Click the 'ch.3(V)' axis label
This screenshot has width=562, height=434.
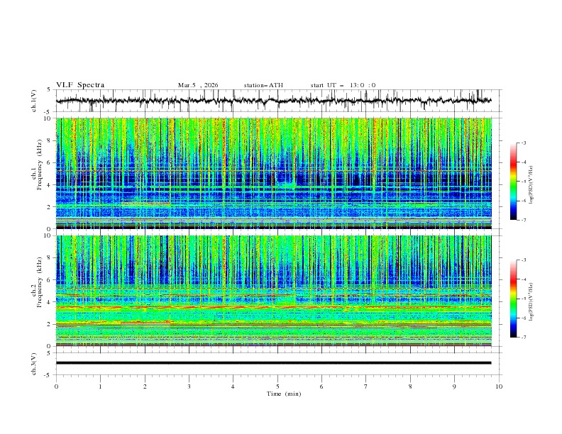click(x=34, y=364)
